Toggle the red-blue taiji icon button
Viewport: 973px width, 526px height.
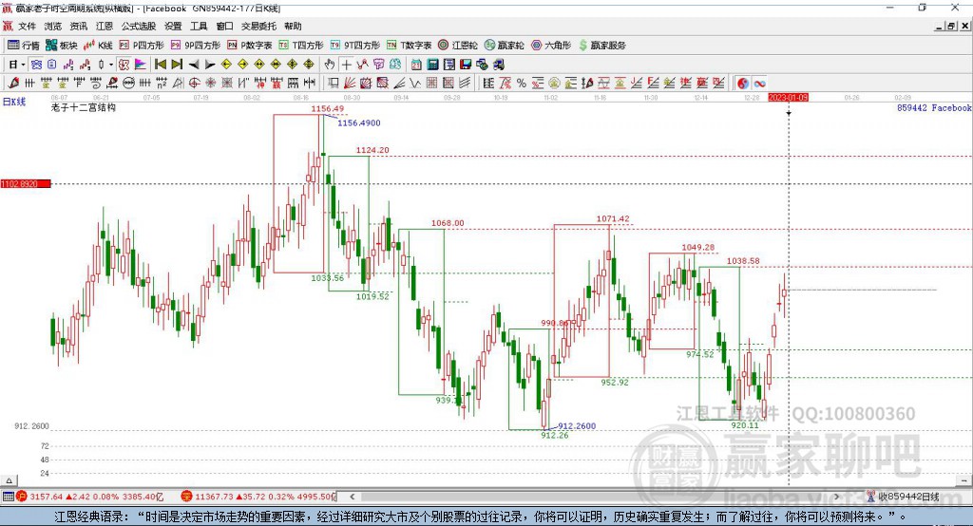pos(743,84)
